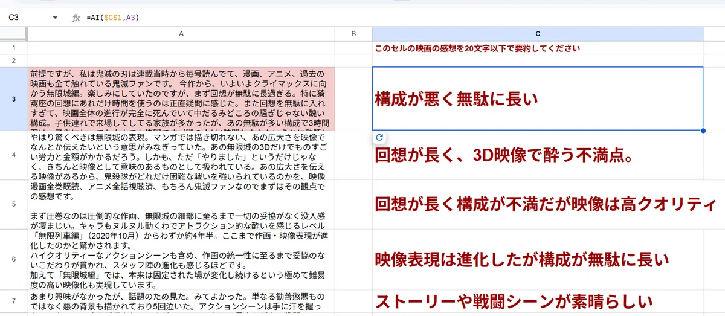Click cell A4 starting やはり驚くべきは無限城
The width and height of the screenshot is (725, 316).
(x=181, y=155)
